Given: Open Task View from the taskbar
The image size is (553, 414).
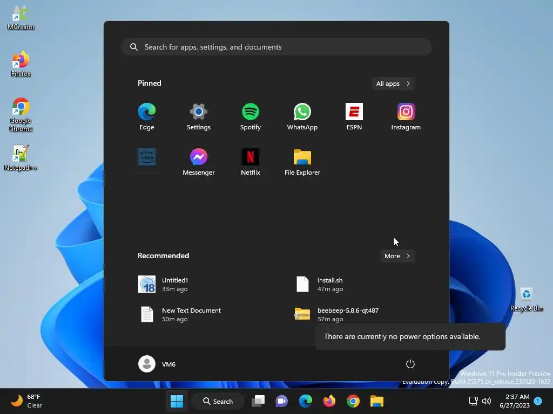Looking at the screenshot, I should coord(258,401).
